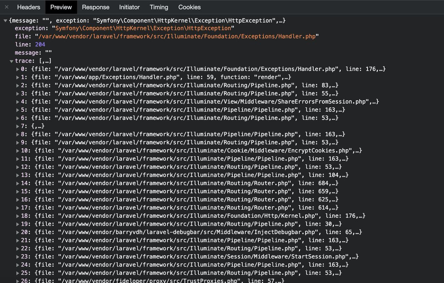Click the 'trace' property key
The width and height of the screenshot is (444, 283).
23,61
